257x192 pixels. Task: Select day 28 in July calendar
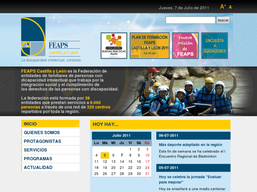(122, 174)
